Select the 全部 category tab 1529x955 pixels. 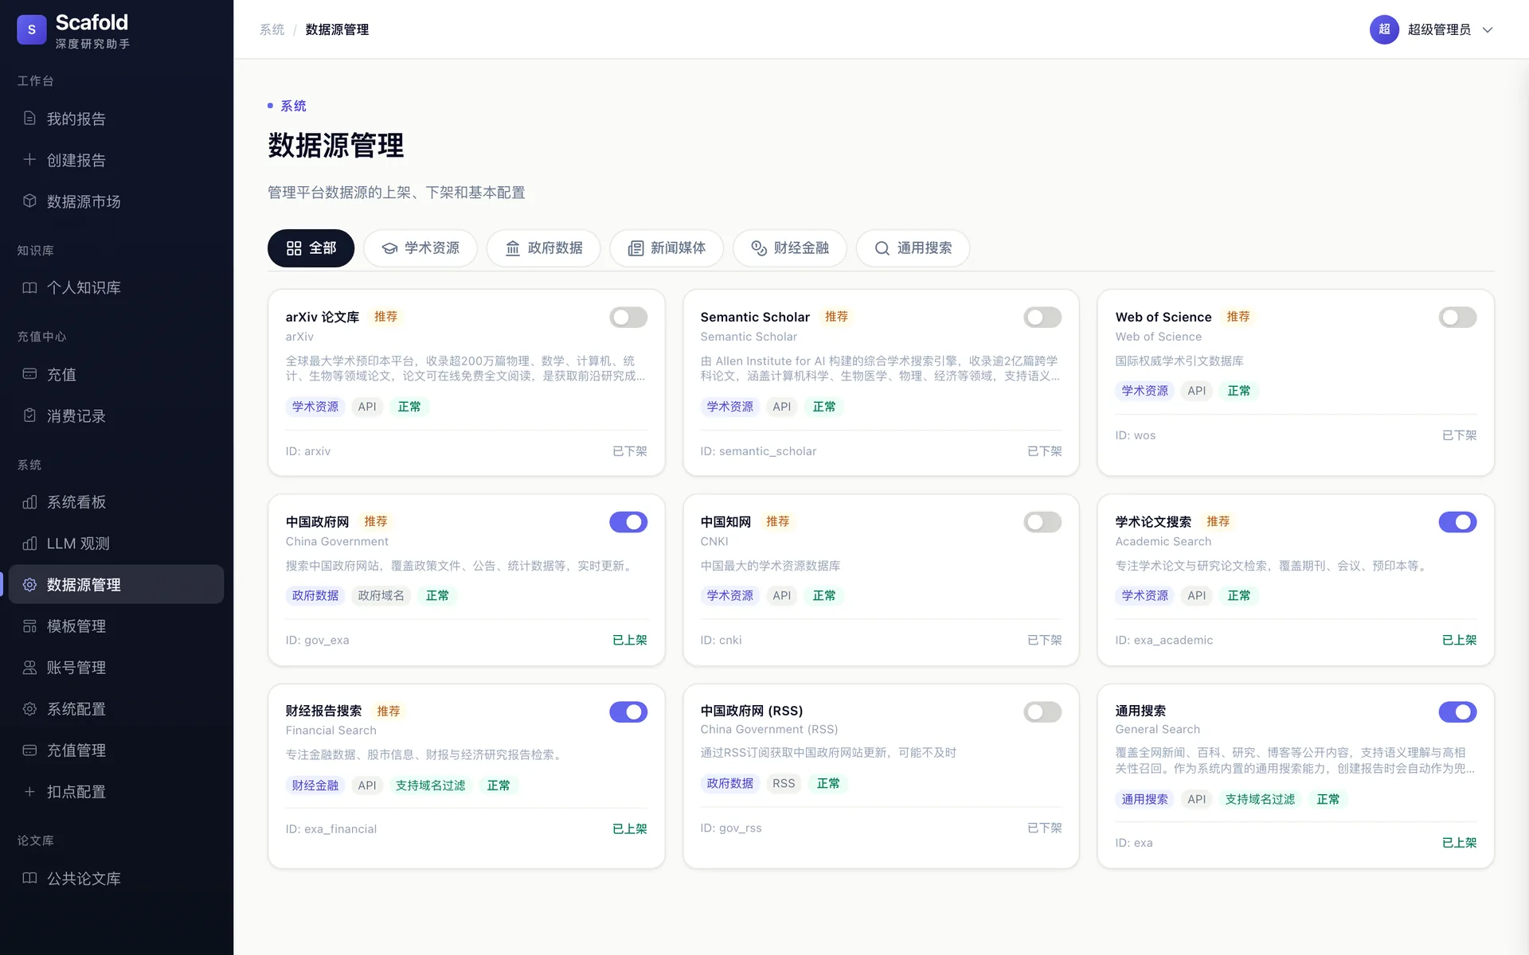(x=311, y=248)
